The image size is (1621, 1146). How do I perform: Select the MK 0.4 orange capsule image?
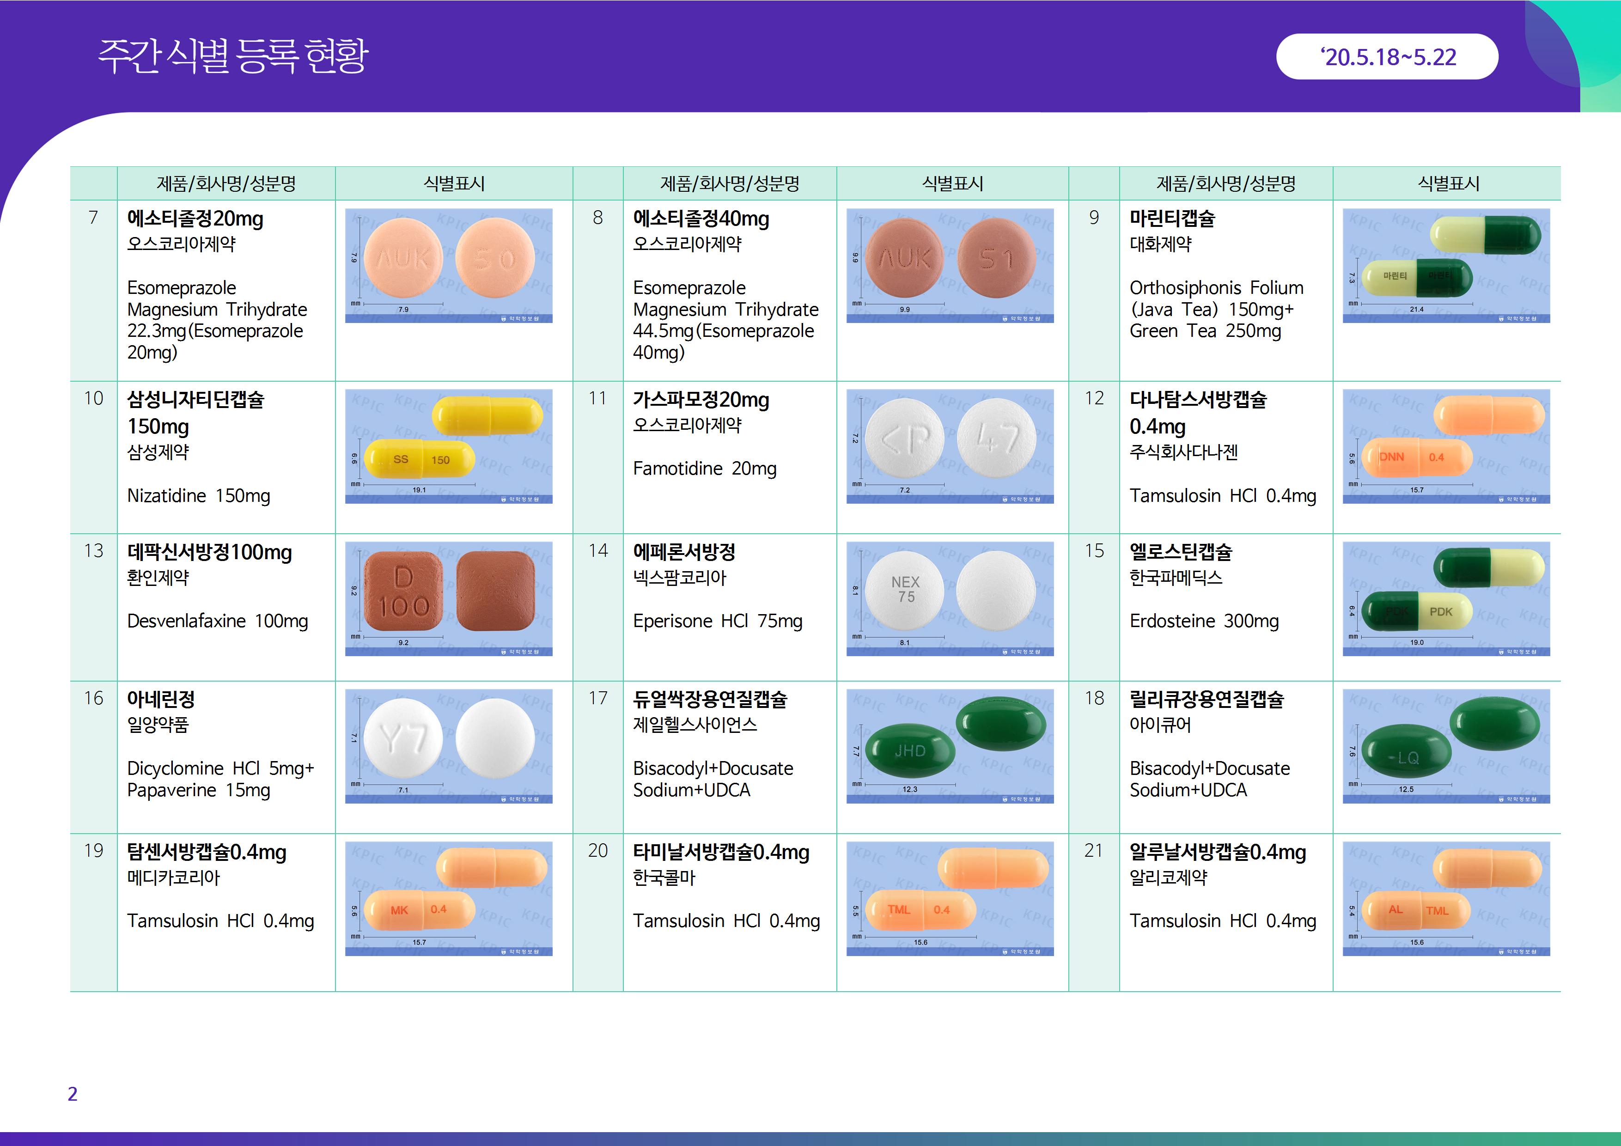448,898
